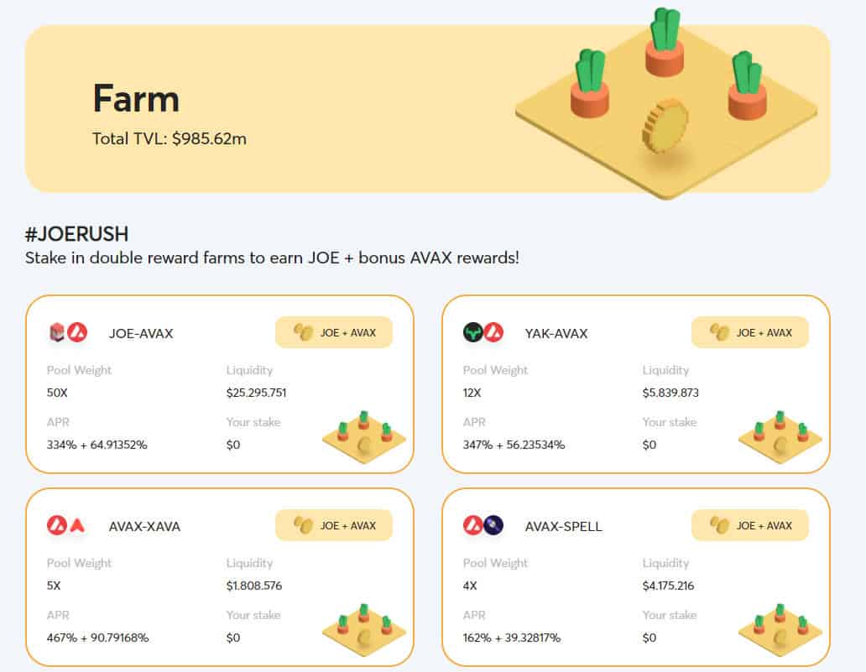Click the Total TVL value text
The image size is (866, 672).
pos(168,139)
